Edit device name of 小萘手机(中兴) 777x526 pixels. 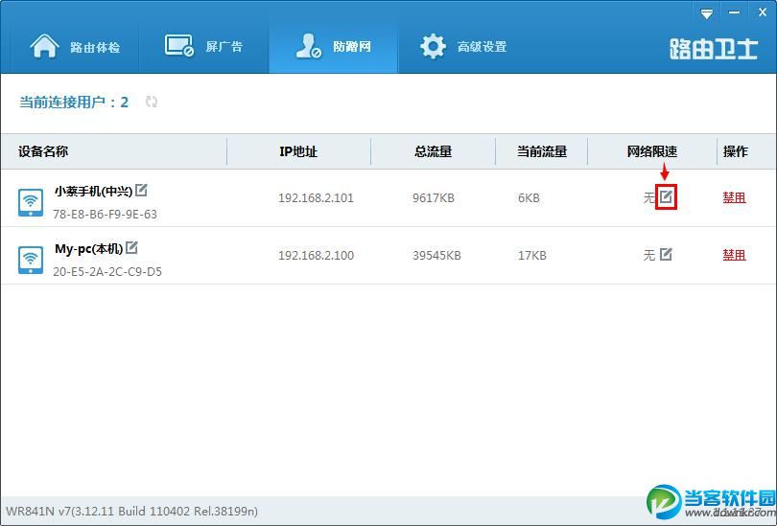pos(141,190)
